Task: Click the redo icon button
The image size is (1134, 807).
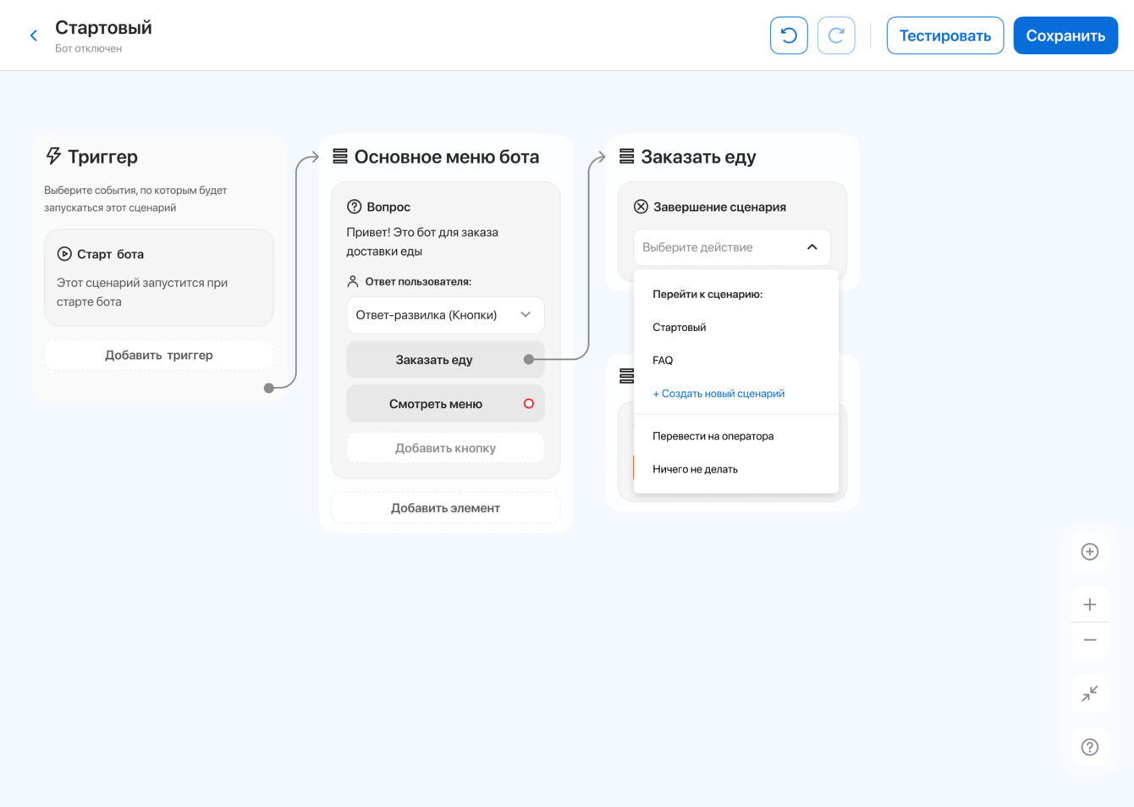Action: [836, 36]
